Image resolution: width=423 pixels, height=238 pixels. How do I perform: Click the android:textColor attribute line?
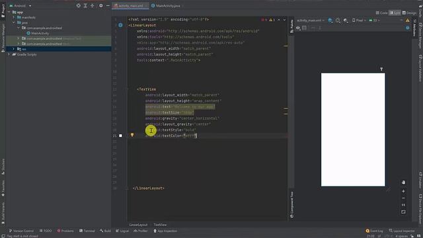(x=171, y=136)
